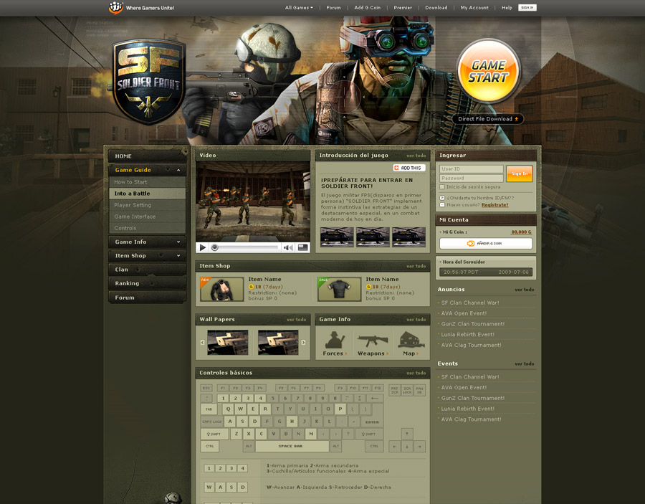Click the Map building icon

pos(411,341)
